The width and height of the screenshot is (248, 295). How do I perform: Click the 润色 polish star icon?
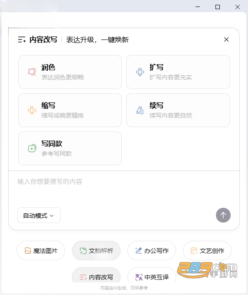tap(32, 72)
